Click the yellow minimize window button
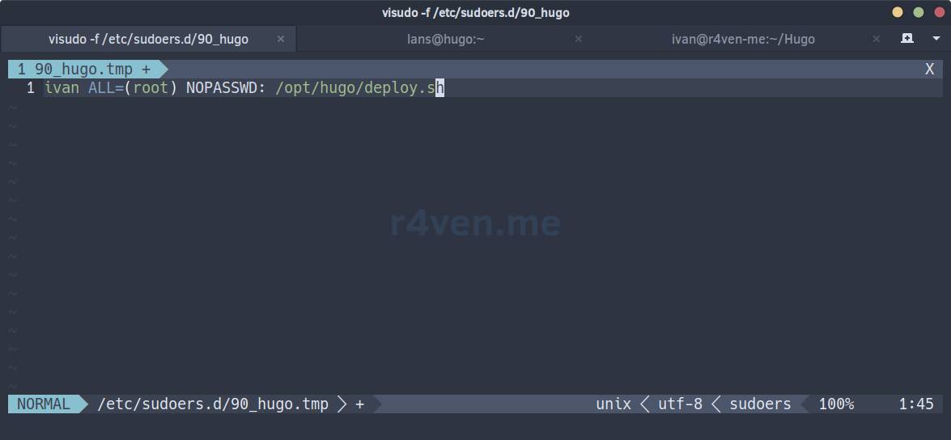 pyautogui.click(x=898, y=12)
